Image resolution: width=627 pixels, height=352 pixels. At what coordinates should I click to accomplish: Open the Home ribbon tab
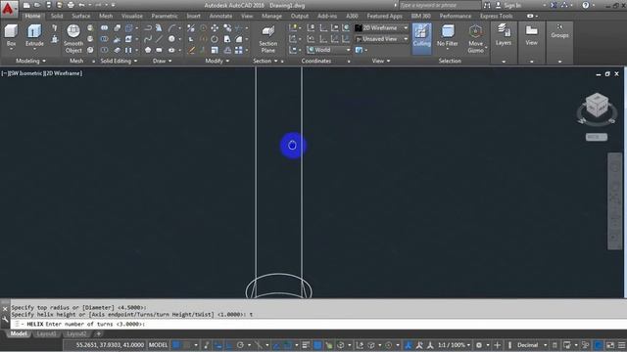(x=32, y=16)
